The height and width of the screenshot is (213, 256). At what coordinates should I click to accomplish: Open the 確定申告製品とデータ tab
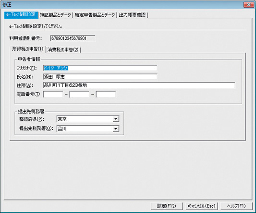pyautogui.click(x=95, y=15)
